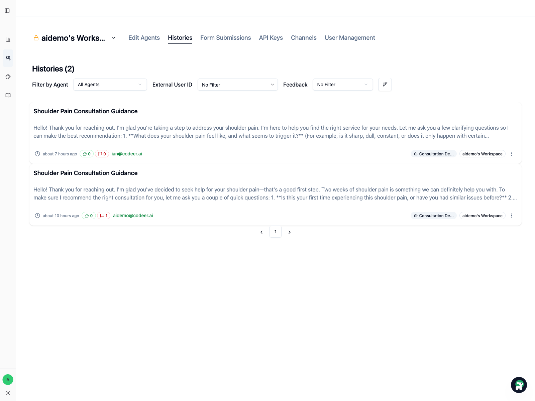This screenshot has height=401, width=535.
Task: Go to the next page arrow
Action: [290, 232]
